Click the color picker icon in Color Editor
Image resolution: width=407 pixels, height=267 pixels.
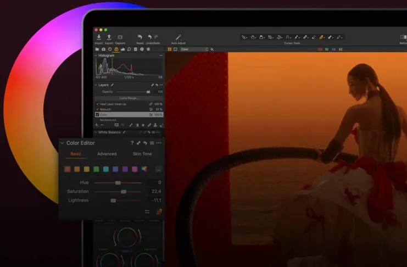[x=159, y=212]
